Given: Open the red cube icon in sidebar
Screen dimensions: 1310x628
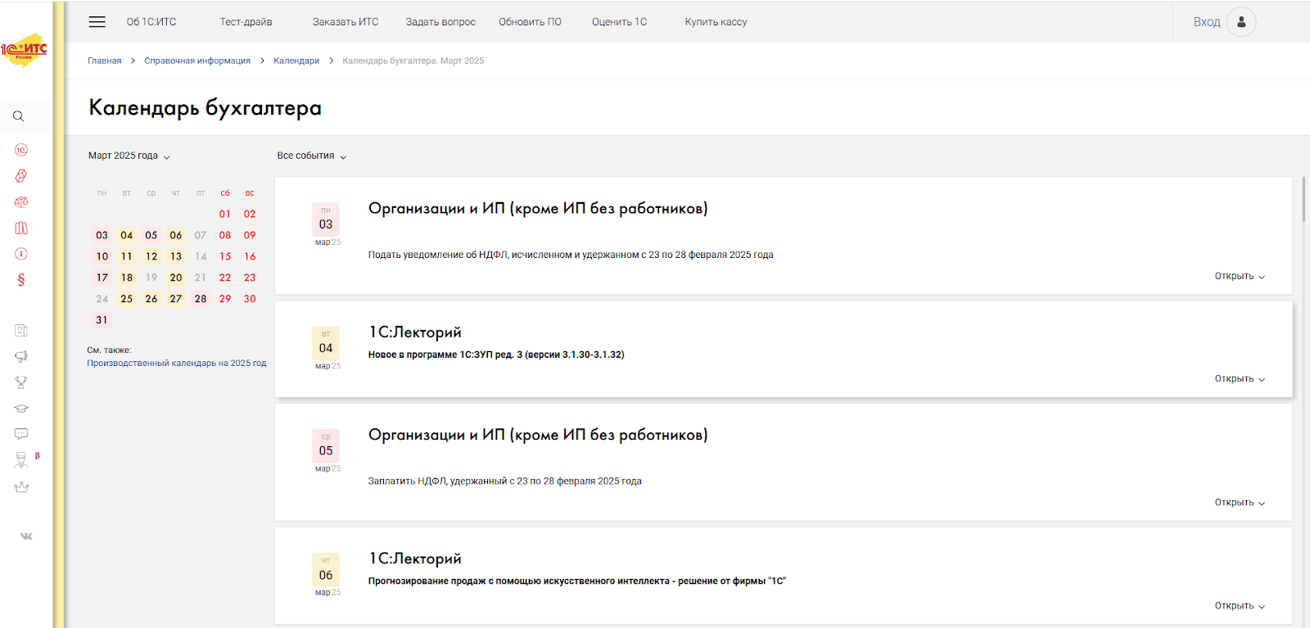Looking at the screenshot, I should click(x=21, y=176).
